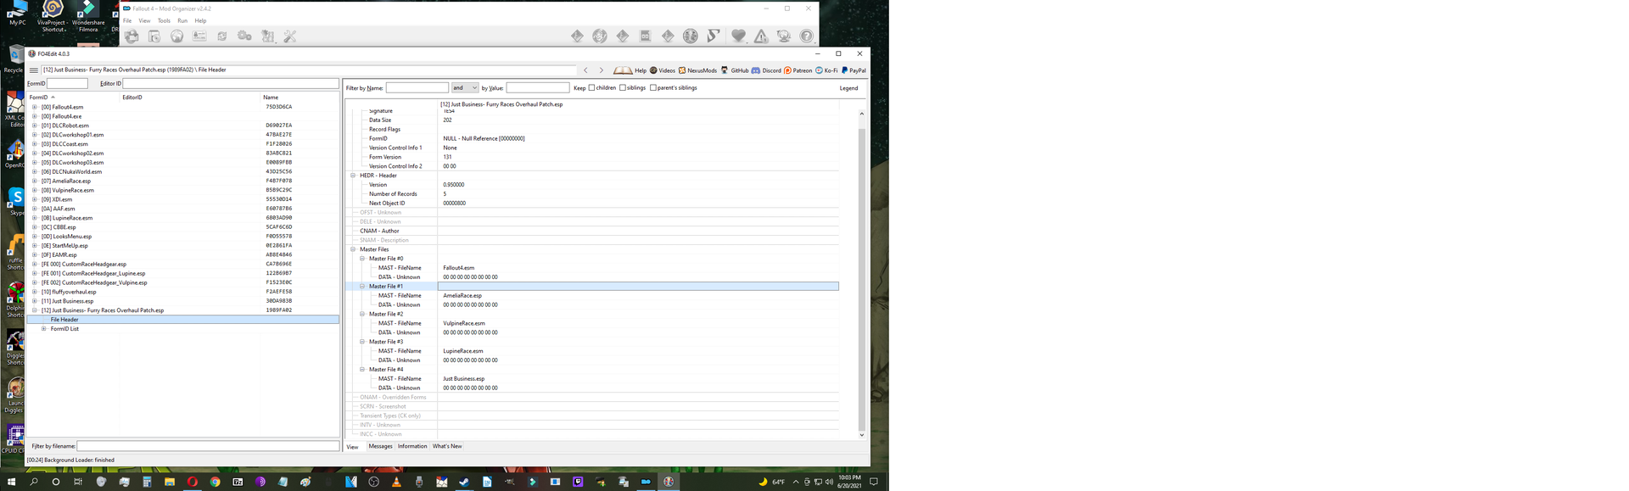Screen dimensions: 1629x491
Task: Open the Tools menu in Mod Organizer
Action: 164,20
